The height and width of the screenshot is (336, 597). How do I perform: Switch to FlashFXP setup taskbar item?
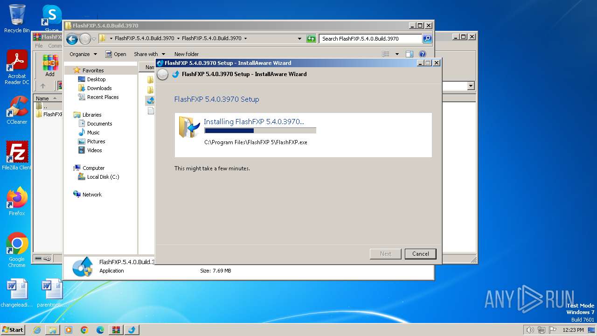coord(132,330)
